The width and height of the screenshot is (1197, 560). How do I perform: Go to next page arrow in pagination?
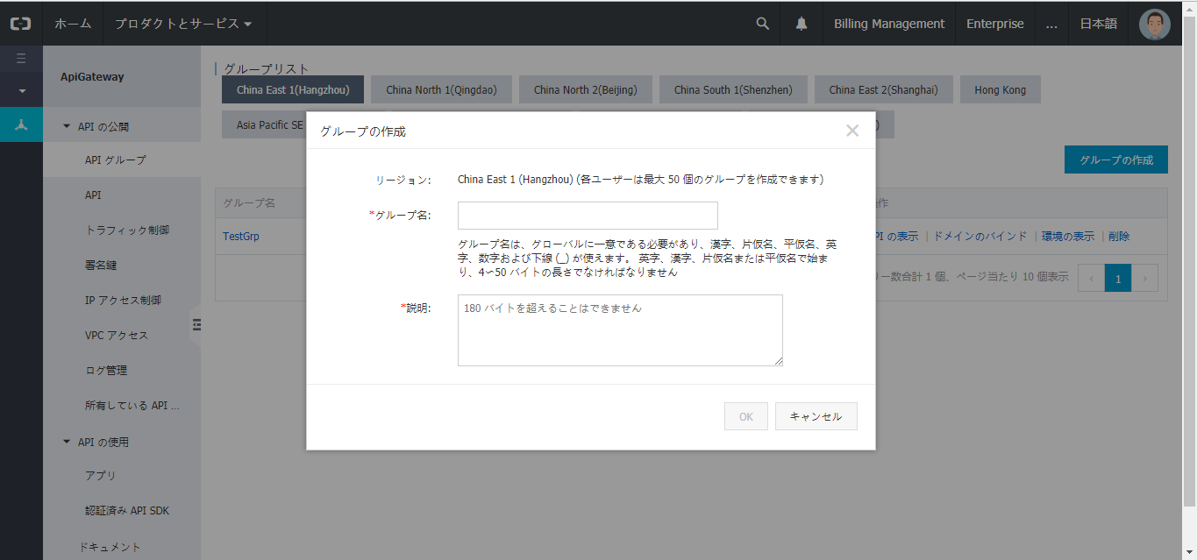point(1145,279)
